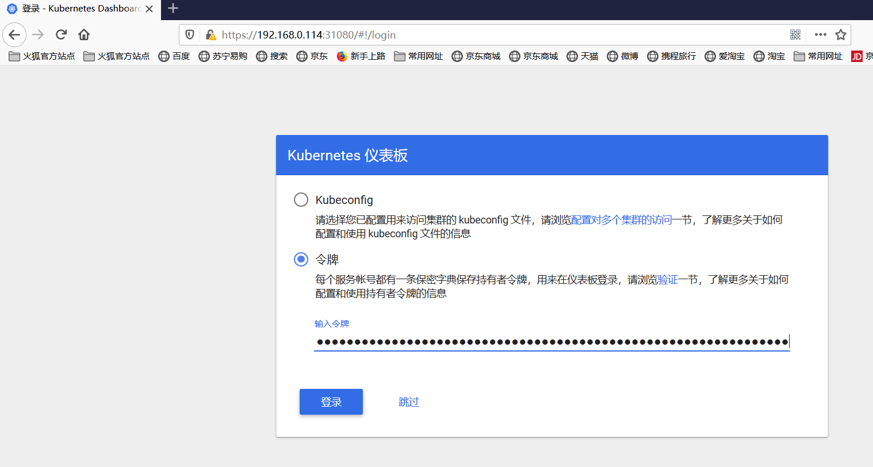Open the second 京东商城 bookmark
Viewport: 873px width, 467px height.
pos(534,56)
